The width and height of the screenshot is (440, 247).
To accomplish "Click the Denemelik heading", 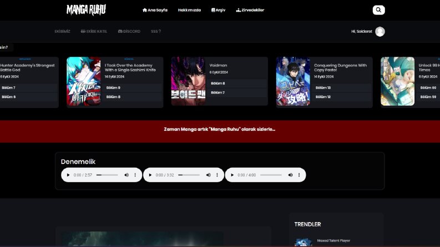I will coord(78,162).
